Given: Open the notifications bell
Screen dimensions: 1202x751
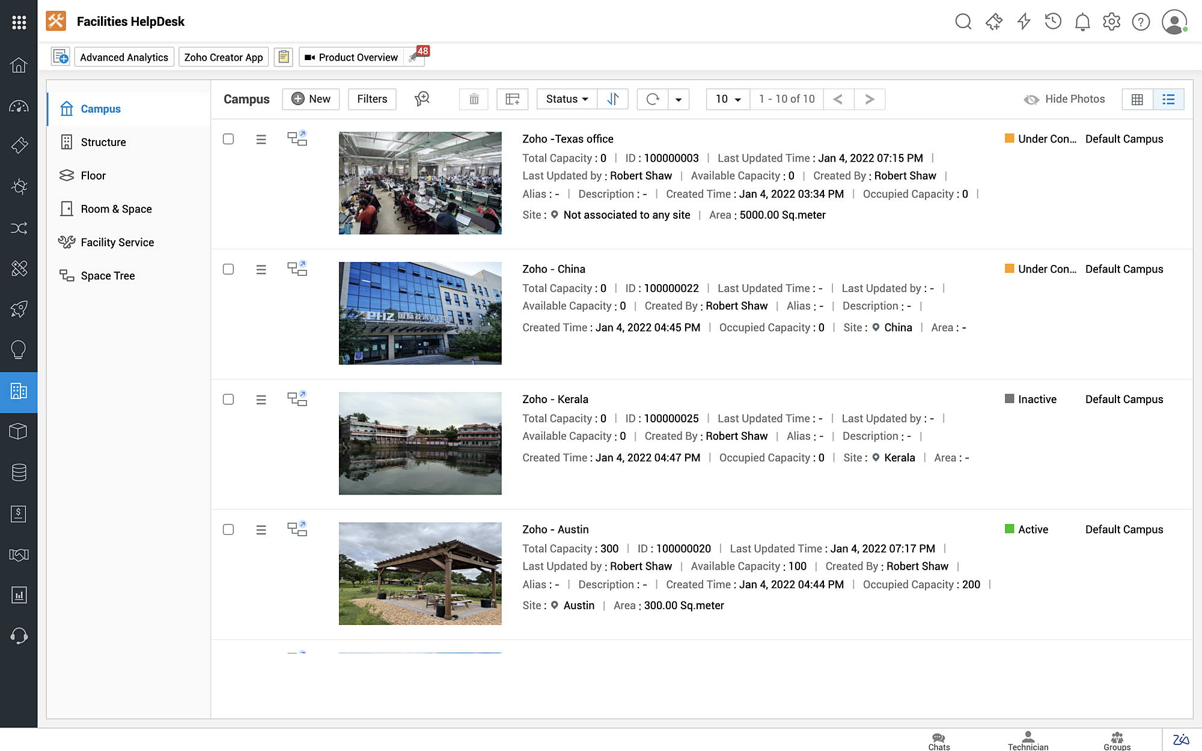Looking at the screenshot, I should [x=1082, y=21].
